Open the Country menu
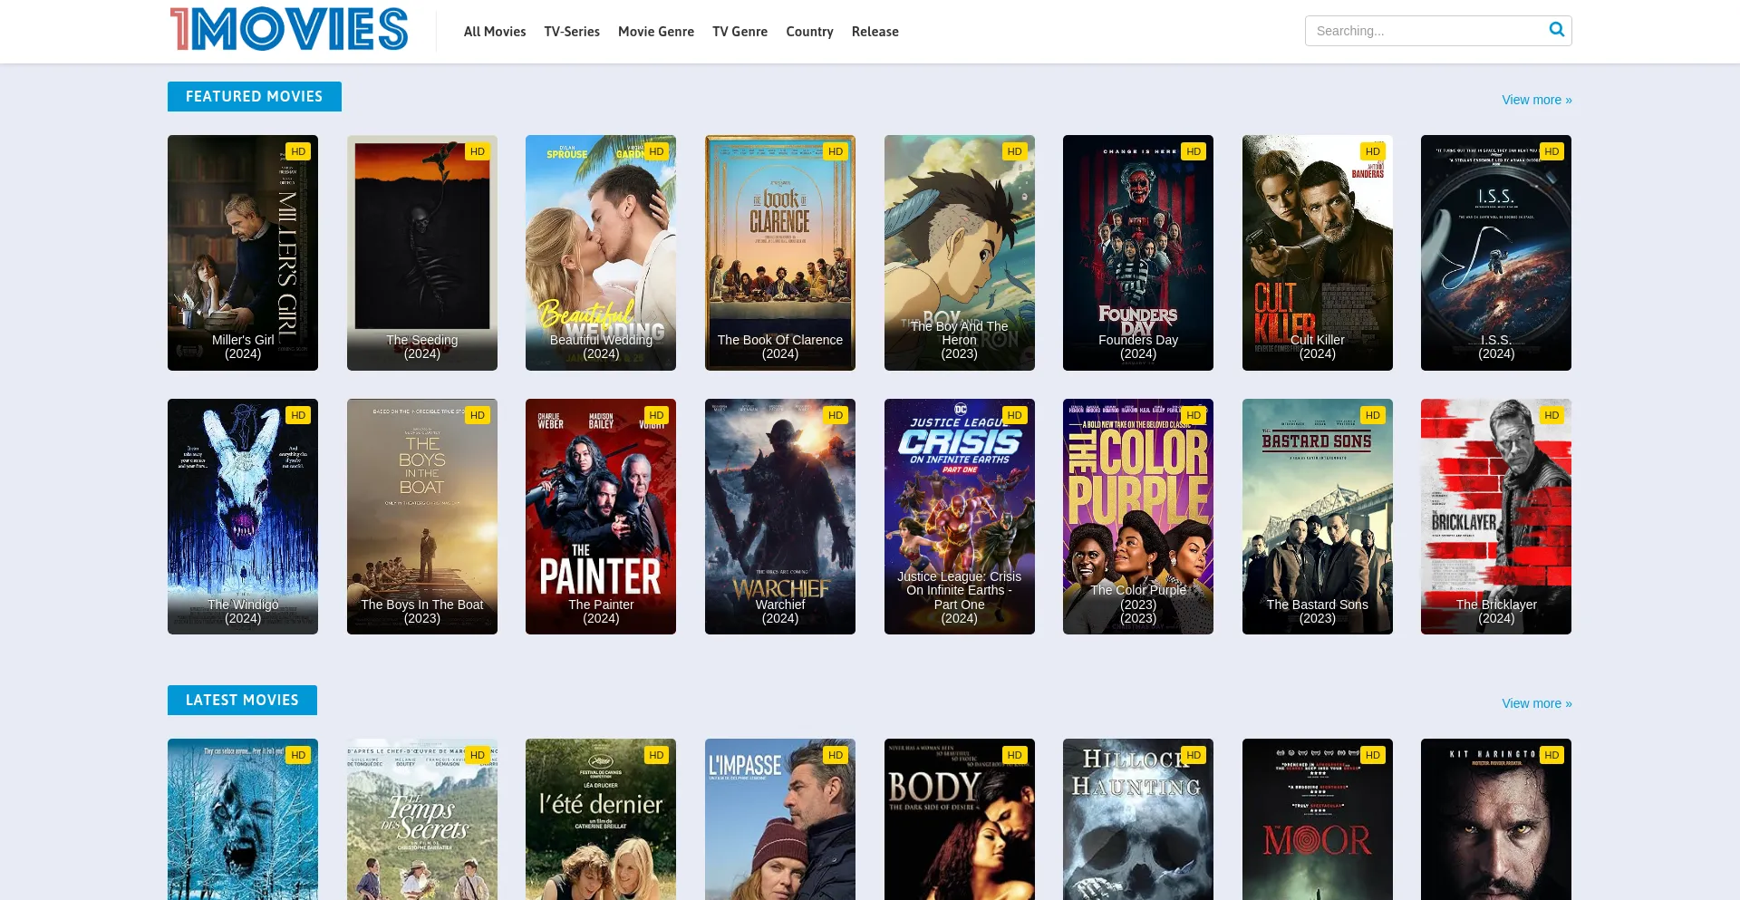1740x900 pixels. click(x=809, y=32)
